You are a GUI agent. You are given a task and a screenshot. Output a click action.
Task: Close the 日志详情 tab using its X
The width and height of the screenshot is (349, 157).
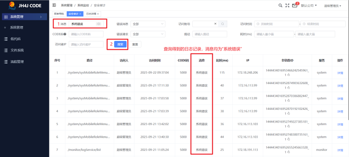[98, 14]
